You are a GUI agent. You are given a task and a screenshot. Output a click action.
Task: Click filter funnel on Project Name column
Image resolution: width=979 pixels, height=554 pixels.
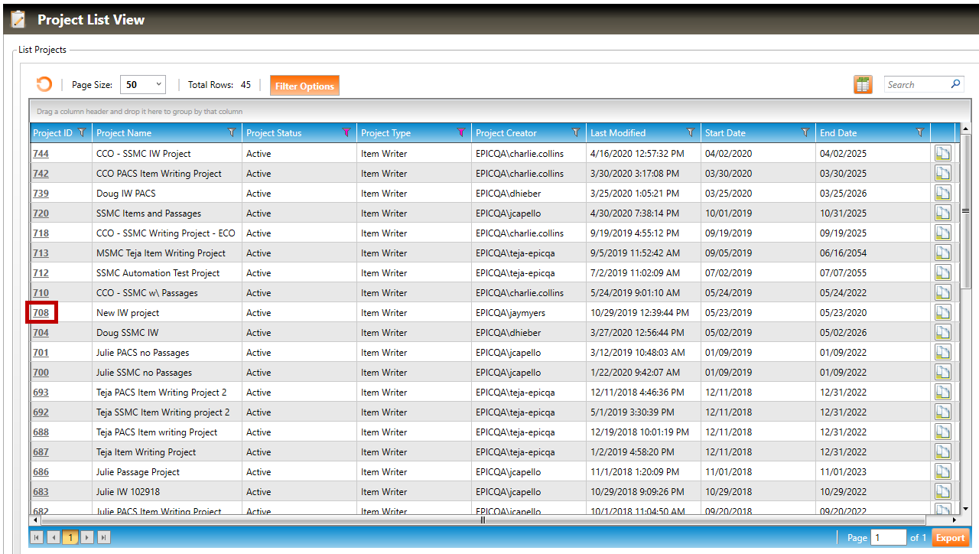[x=232, y=133]
